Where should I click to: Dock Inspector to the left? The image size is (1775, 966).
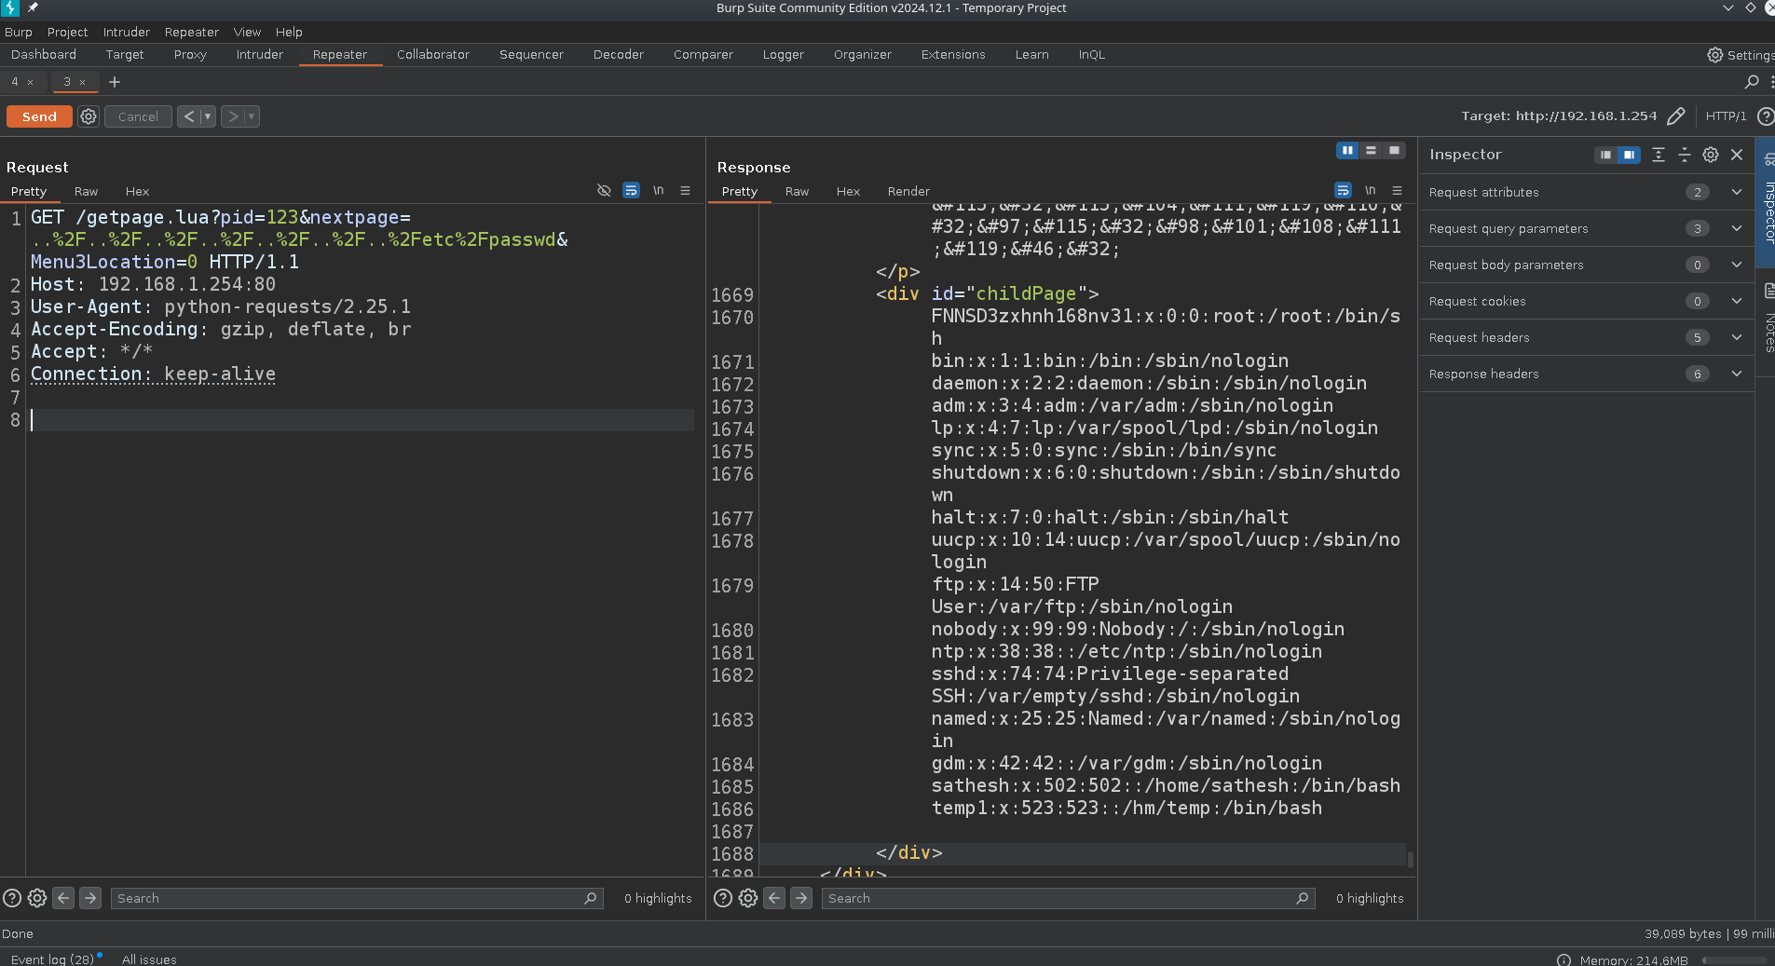click(1605, 155)
